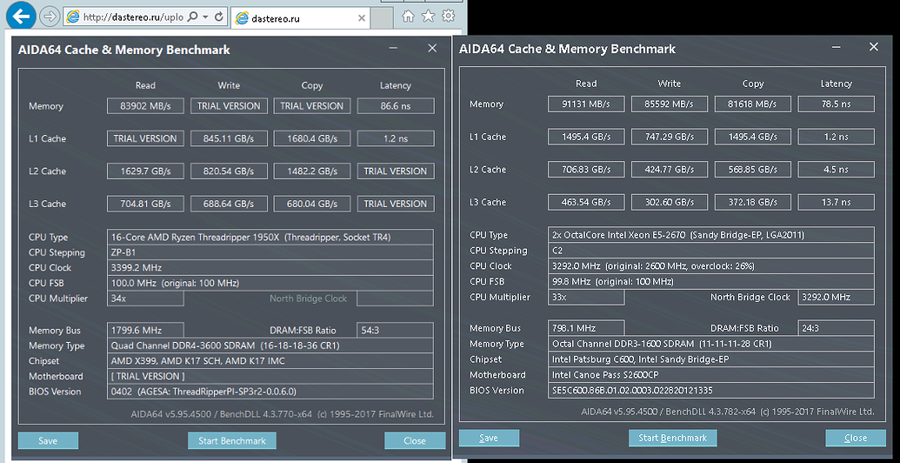Click Save in the left Threadripper window
The width and height of the screenshot is (900, 463).
click(48, 440)
